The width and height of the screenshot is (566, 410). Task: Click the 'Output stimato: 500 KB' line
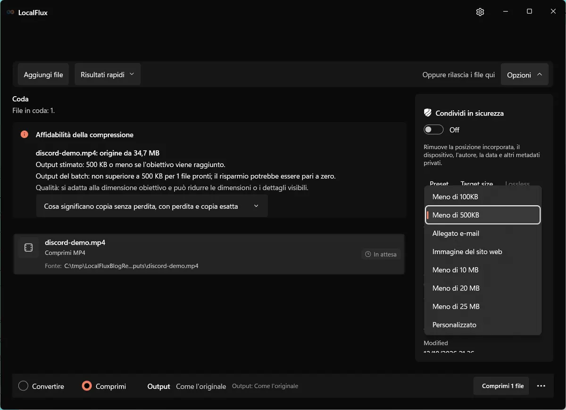[131, 165]
